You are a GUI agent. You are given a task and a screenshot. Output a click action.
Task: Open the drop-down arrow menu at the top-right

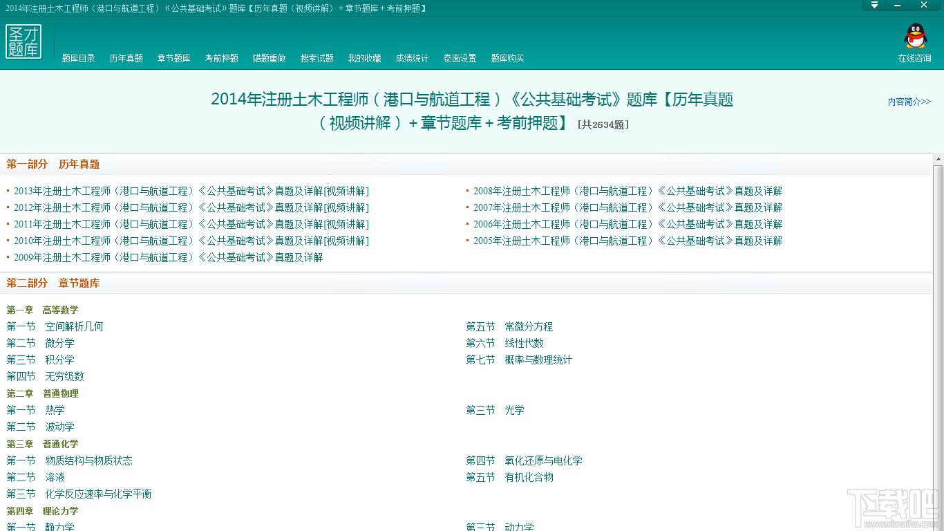pos(874,6)
